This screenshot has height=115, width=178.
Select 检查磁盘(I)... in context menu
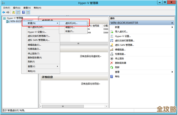pyautogui.click(x=41, y=49)
